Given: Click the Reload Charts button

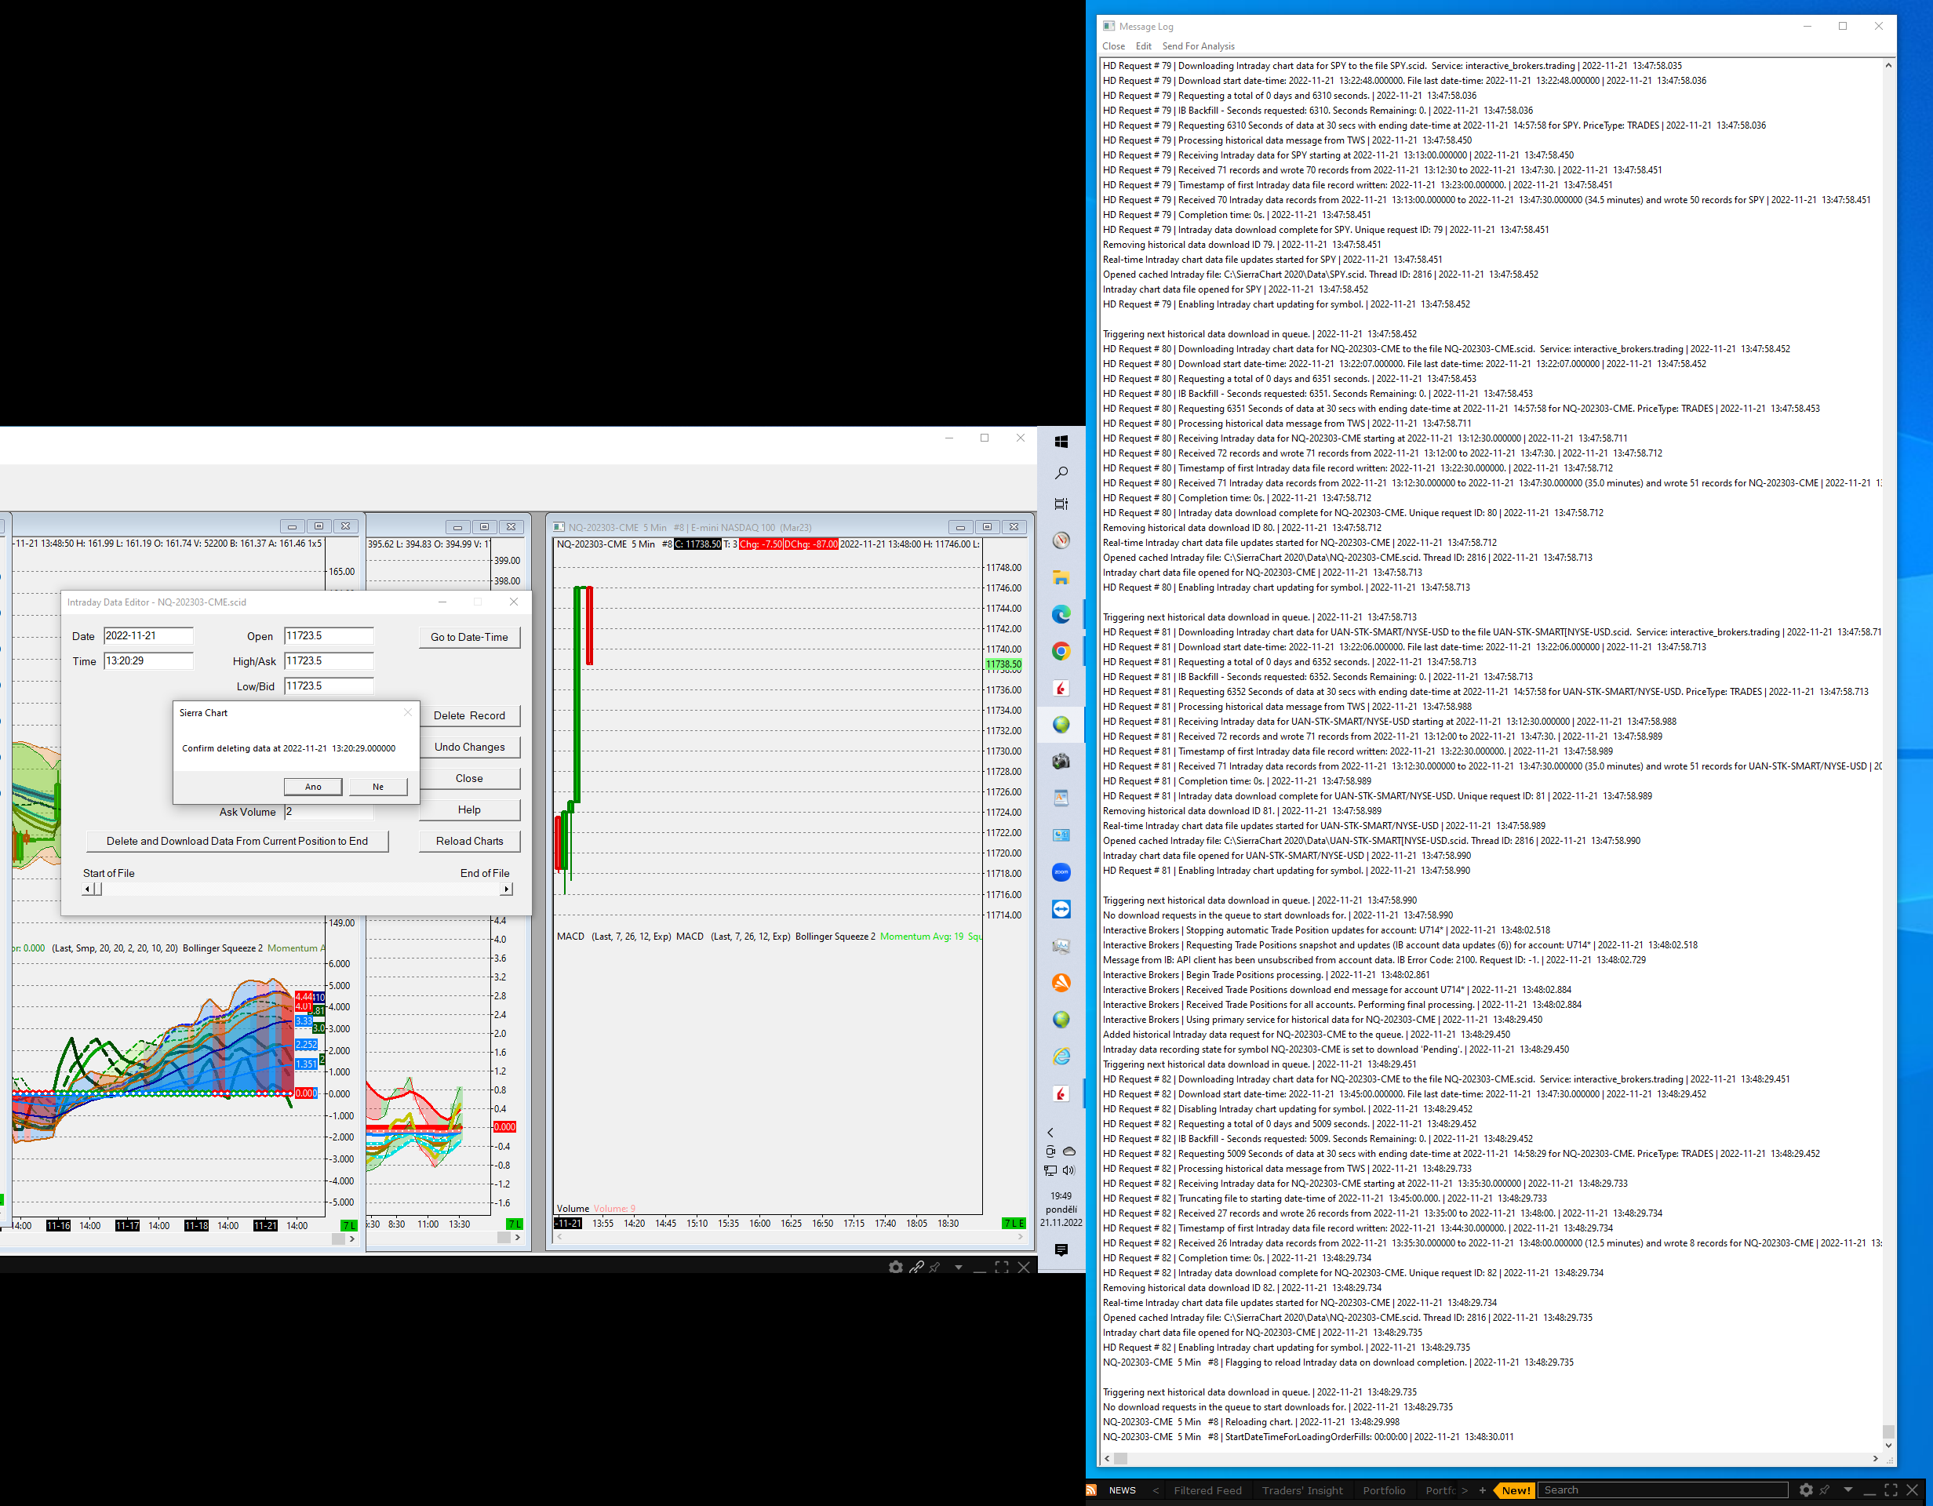Looking at the screenshot, I should (469, 841).
